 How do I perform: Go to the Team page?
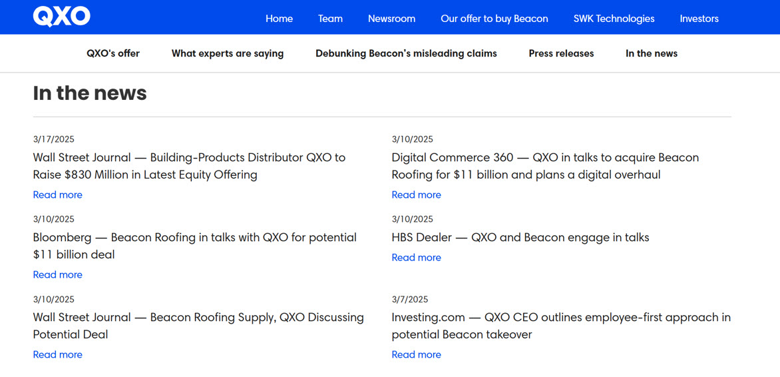point(330,19)
